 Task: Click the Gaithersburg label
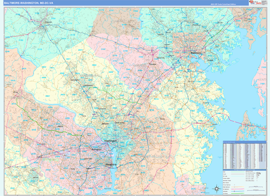pos(88,85)
